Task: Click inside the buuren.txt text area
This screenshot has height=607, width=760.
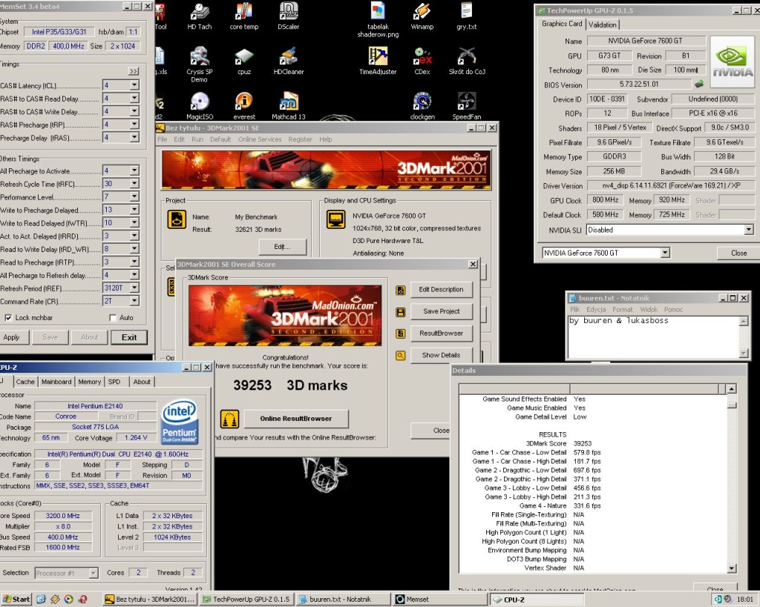Action: coord(653,337)
